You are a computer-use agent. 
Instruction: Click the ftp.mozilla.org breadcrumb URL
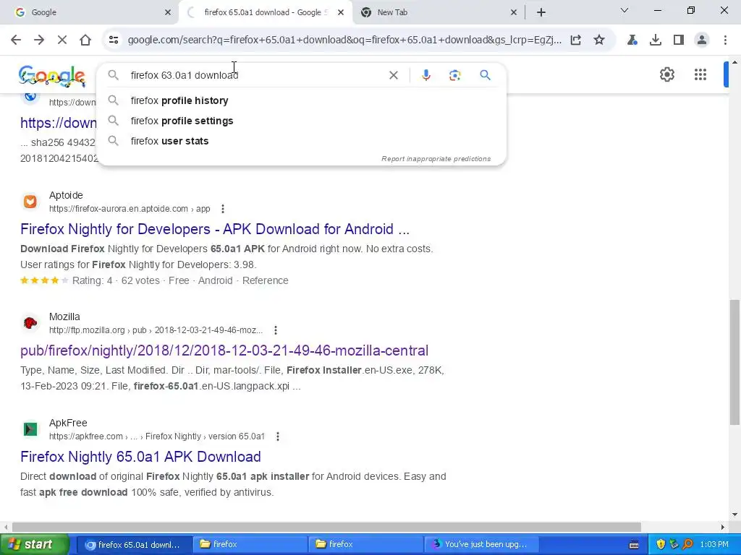pos(156,330)
